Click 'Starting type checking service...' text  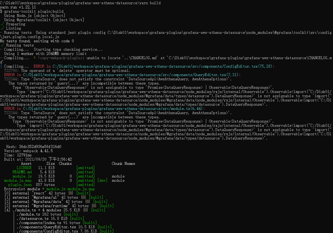coord(68,49)
